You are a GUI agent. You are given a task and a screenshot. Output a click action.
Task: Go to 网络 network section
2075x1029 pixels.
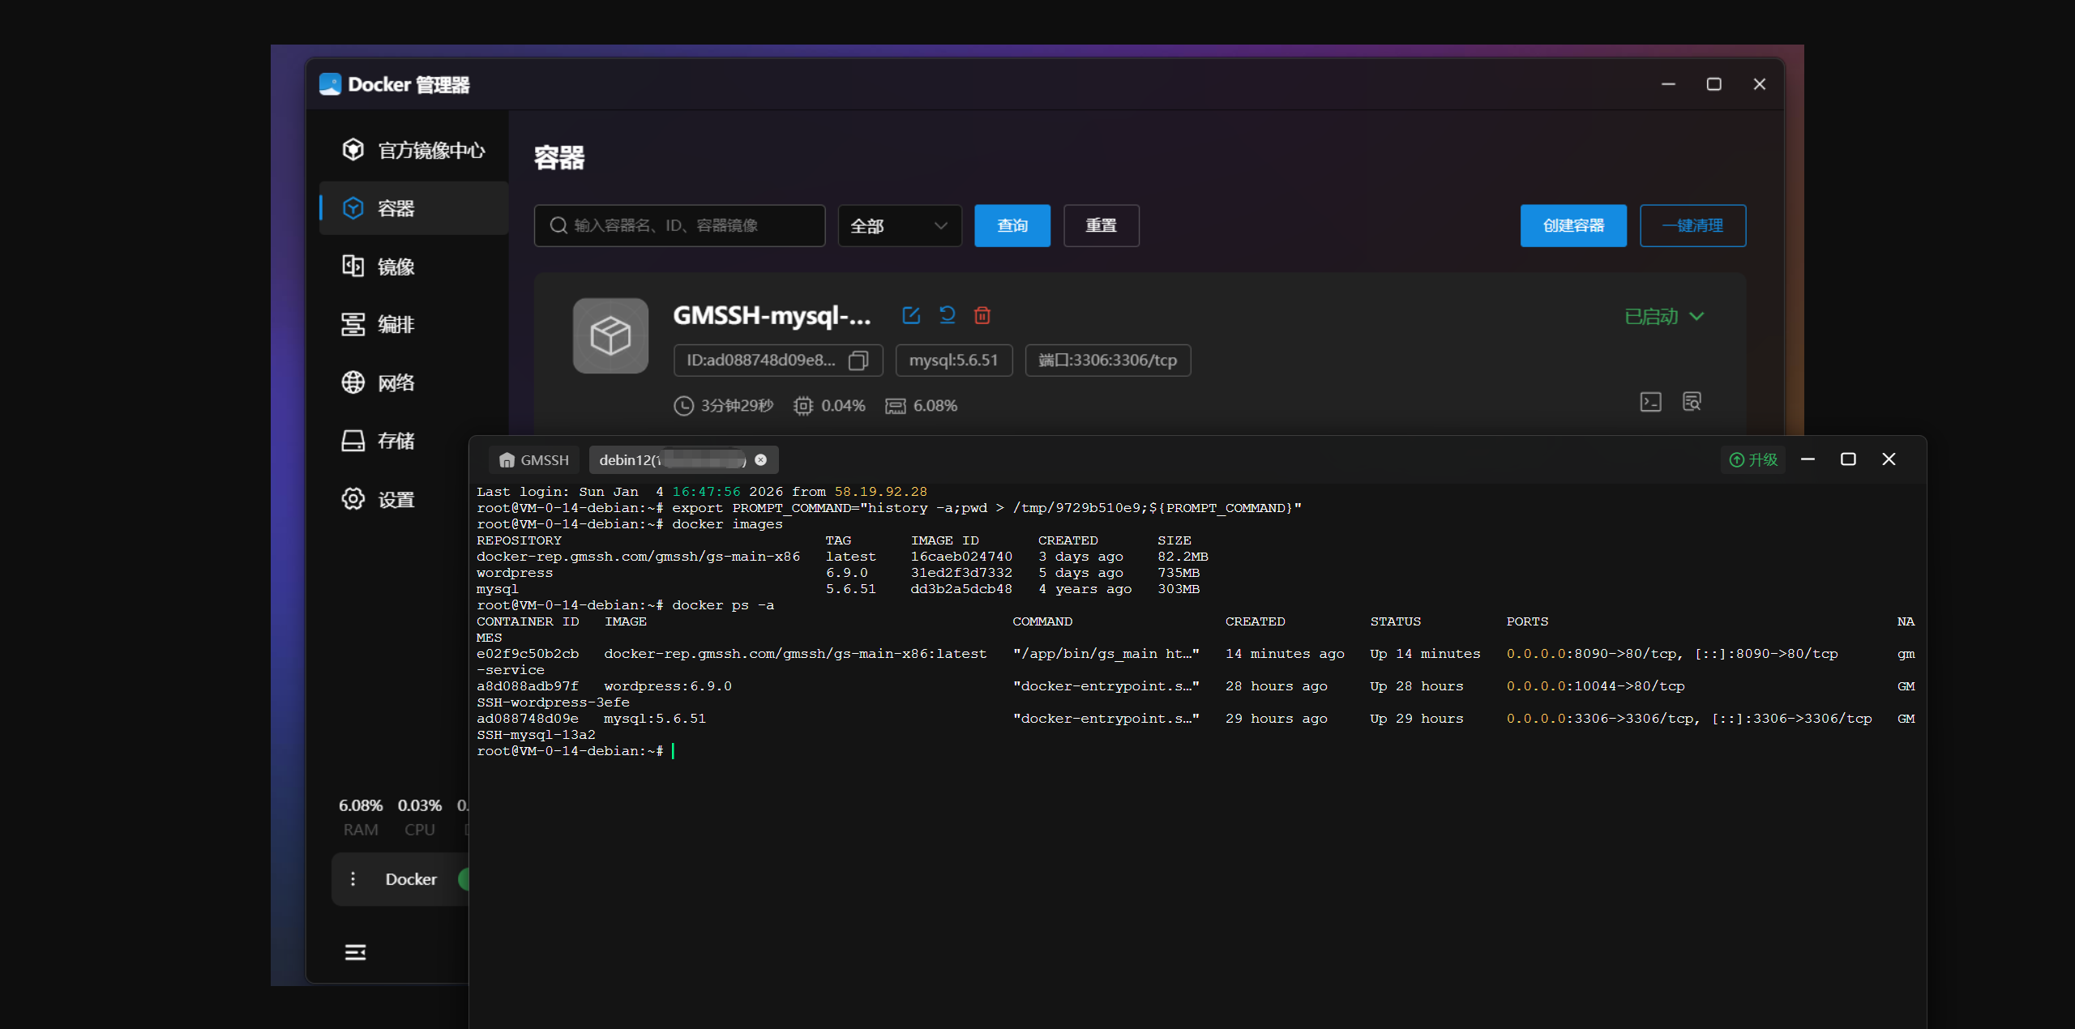coord(396,382)
